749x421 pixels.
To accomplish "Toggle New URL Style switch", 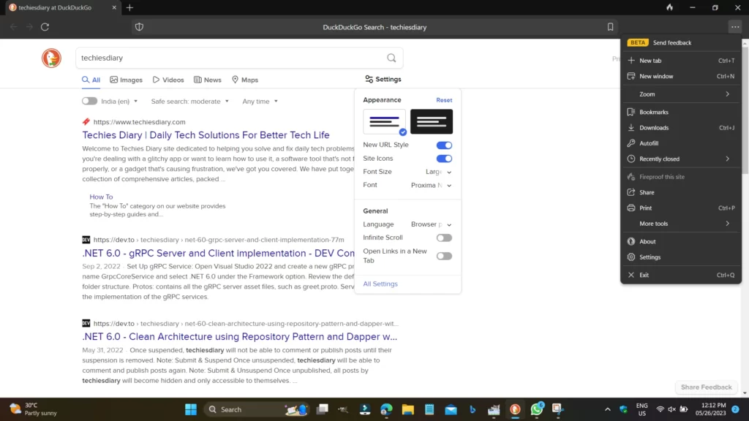I will [444, 145].
